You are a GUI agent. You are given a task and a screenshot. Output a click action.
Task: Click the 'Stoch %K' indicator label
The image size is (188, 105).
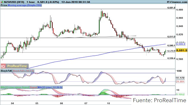pos(6,71)
